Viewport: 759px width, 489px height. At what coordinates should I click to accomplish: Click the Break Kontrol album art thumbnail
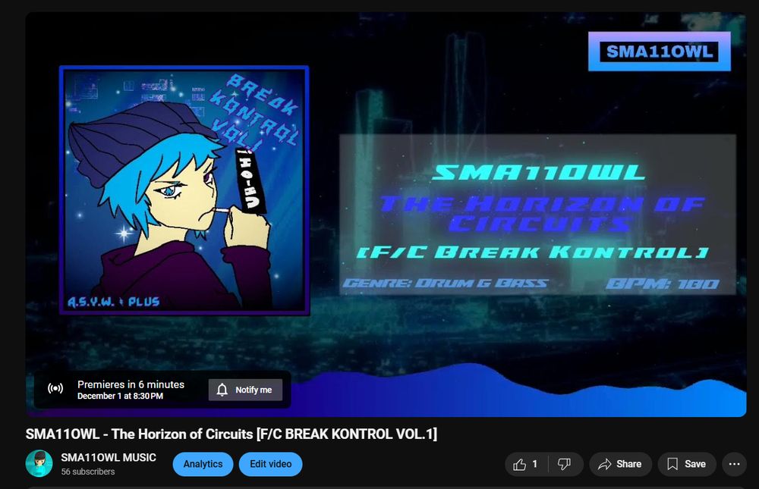tap(184, 190)
